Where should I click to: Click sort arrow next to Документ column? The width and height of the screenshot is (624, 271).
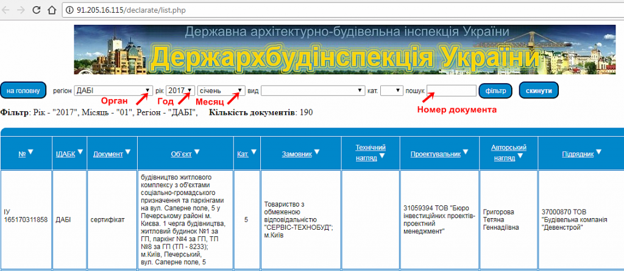click(x=128, y=153)
